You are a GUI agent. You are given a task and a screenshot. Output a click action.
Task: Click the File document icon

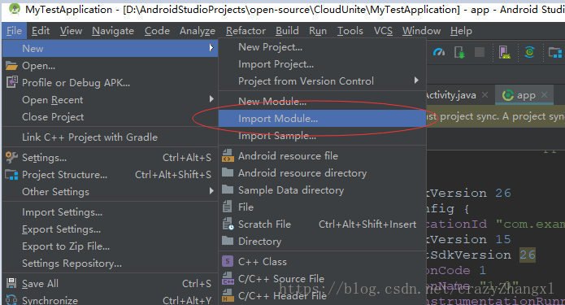click(x=227, y=207)
